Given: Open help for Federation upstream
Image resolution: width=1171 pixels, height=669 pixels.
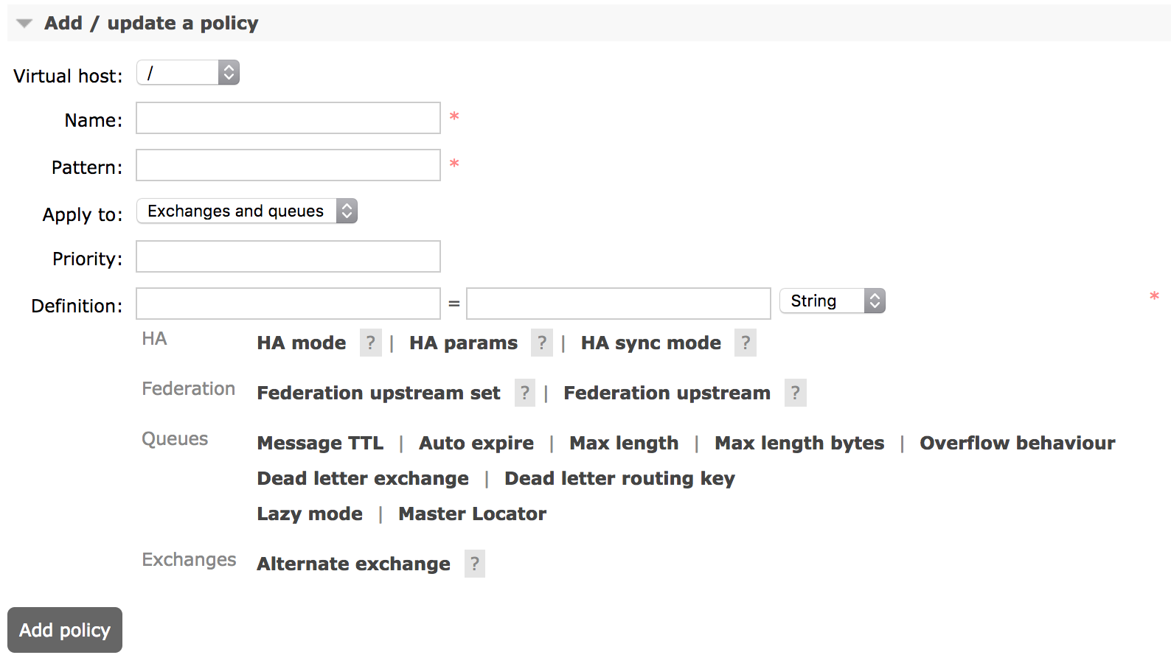Looking at the screenshot, I should pyautogui.click(x=795, y=393).
